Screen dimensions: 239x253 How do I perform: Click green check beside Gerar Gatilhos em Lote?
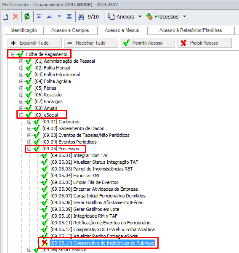(x=45, y=209)
